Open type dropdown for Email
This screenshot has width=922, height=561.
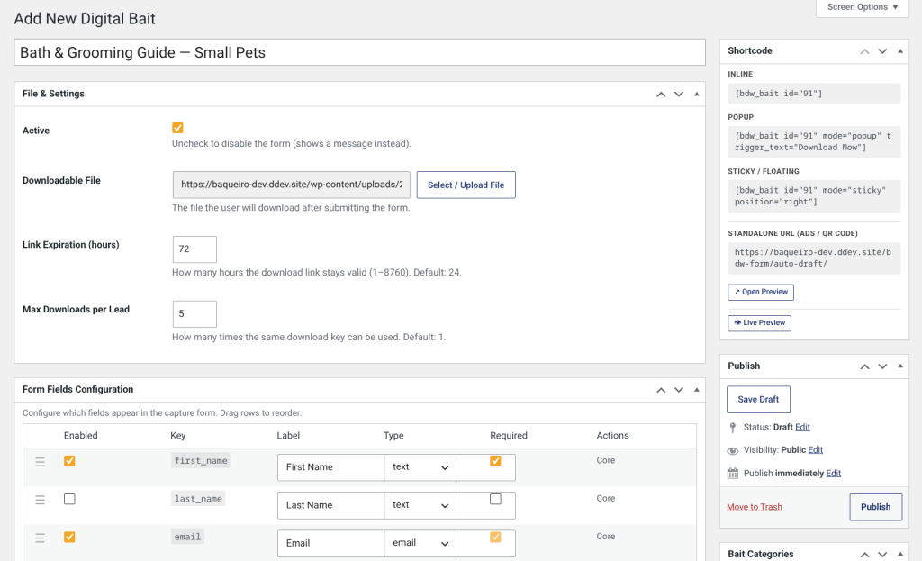pos(420,543)
